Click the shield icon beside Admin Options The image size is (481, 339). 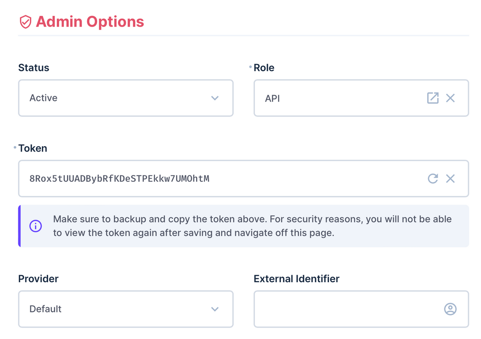[25, 22]
